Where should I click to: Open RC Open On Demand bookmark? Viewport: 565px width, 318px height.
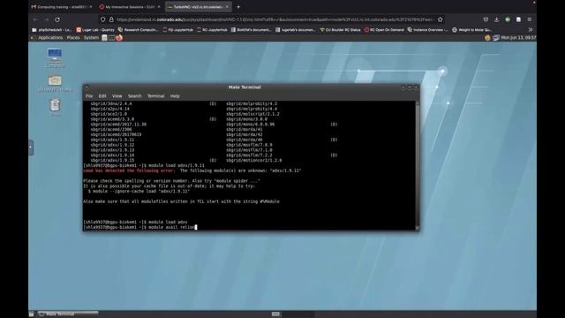pyautogui.click(x=384, y=29)
